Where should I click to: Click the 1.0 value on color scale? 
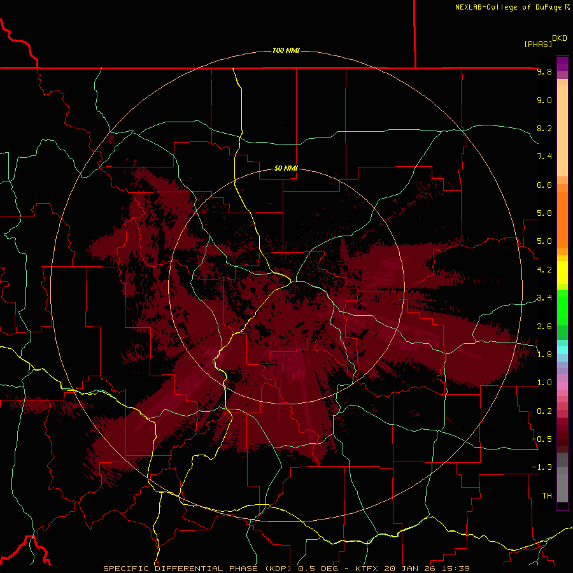(x=544, y=383)
